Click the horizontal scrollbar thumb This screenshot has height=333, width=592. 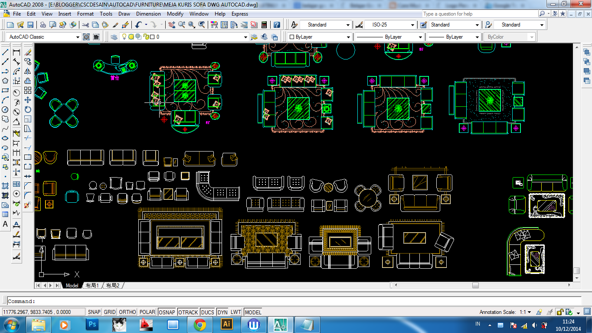(475, 285)
